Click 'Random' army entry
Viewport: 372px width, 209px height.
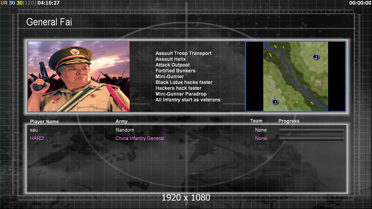coord(125,130)
